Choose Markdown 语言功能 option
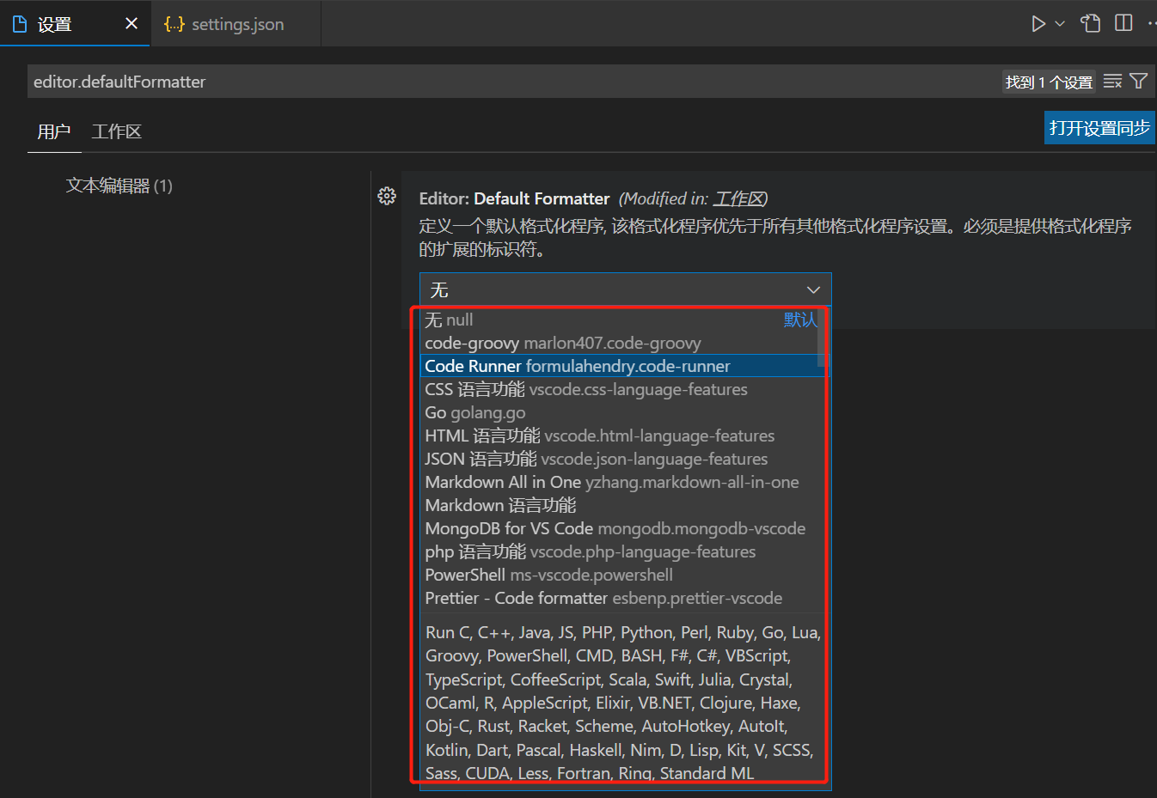1157x798 pixels. click(619, 505)
